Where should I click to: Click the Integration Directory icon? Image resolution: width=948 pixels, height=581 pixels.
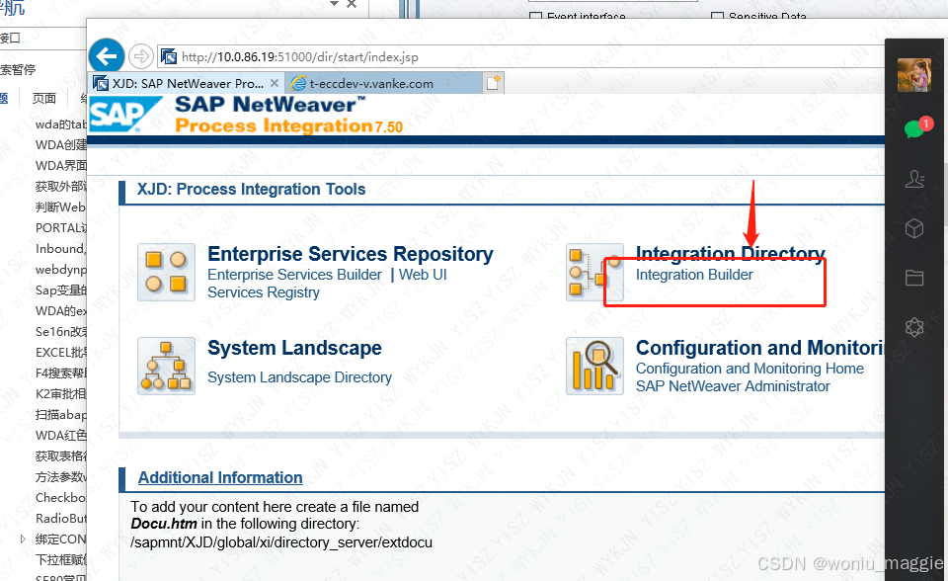594,273
